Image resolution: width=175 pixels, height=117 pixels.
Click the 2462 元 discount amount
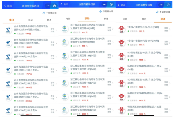pos(29,101)
